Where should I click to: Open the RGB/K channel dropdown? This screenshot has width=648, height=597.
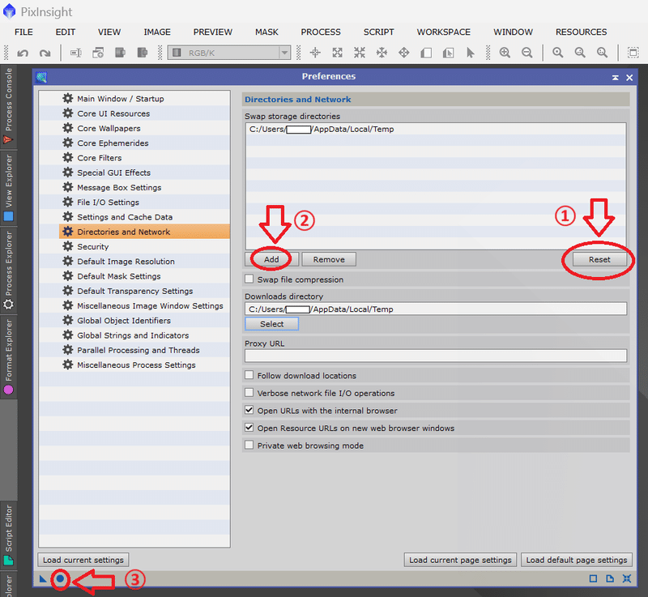[x=228, y=53]
